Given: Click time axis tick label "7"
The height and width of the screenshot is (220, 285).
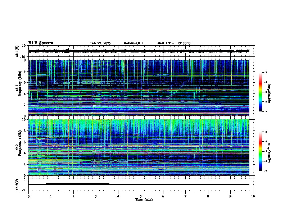Looking at the screenshot, I should [186, 196].
